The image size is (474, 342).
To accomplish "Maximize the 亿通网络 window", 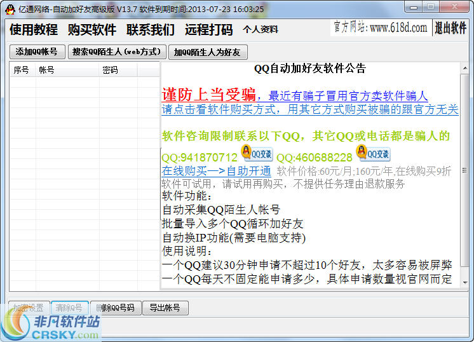I will 431,7.
